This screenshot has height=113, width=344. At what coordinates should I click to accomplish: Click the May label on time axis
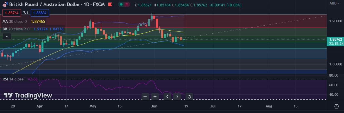tap(93, 106)
